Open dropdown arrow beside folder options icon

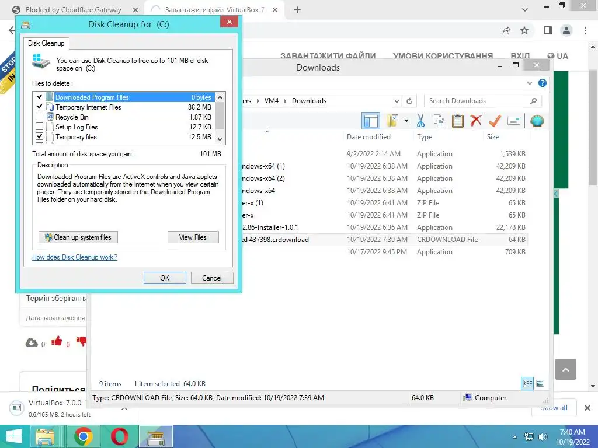(406, 121)
